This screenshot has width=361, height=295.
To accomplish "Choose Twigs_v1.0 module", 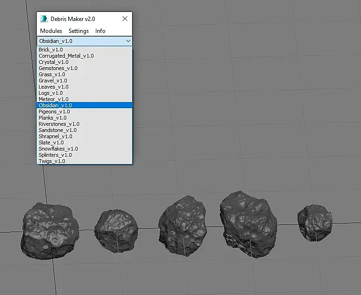I will point(84,161).
